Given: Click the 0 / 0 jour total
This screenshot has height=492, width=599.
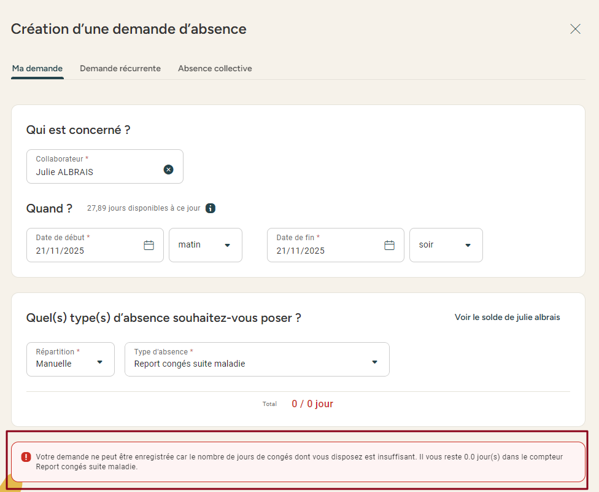Looking at the screenshot, I should click(x=312, y=404).
